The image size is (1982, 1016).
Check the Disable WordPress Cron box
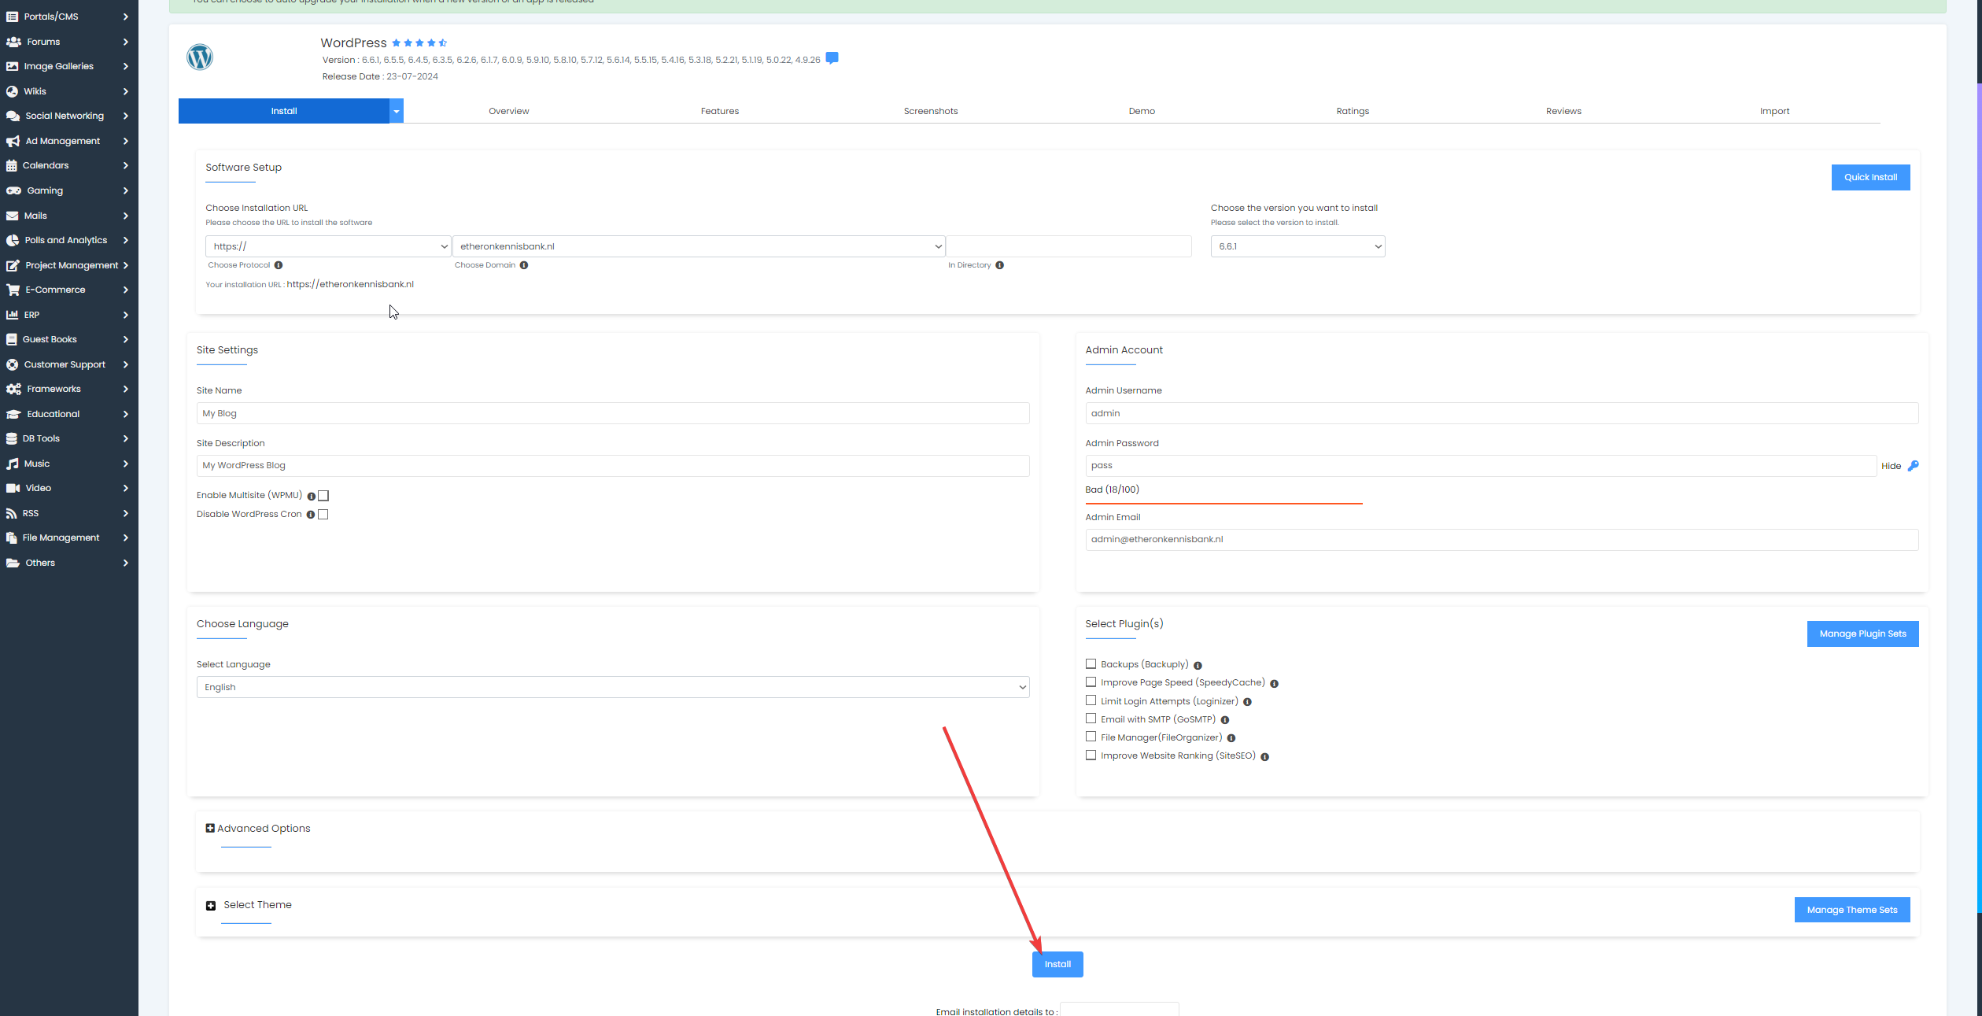point(323,515)
